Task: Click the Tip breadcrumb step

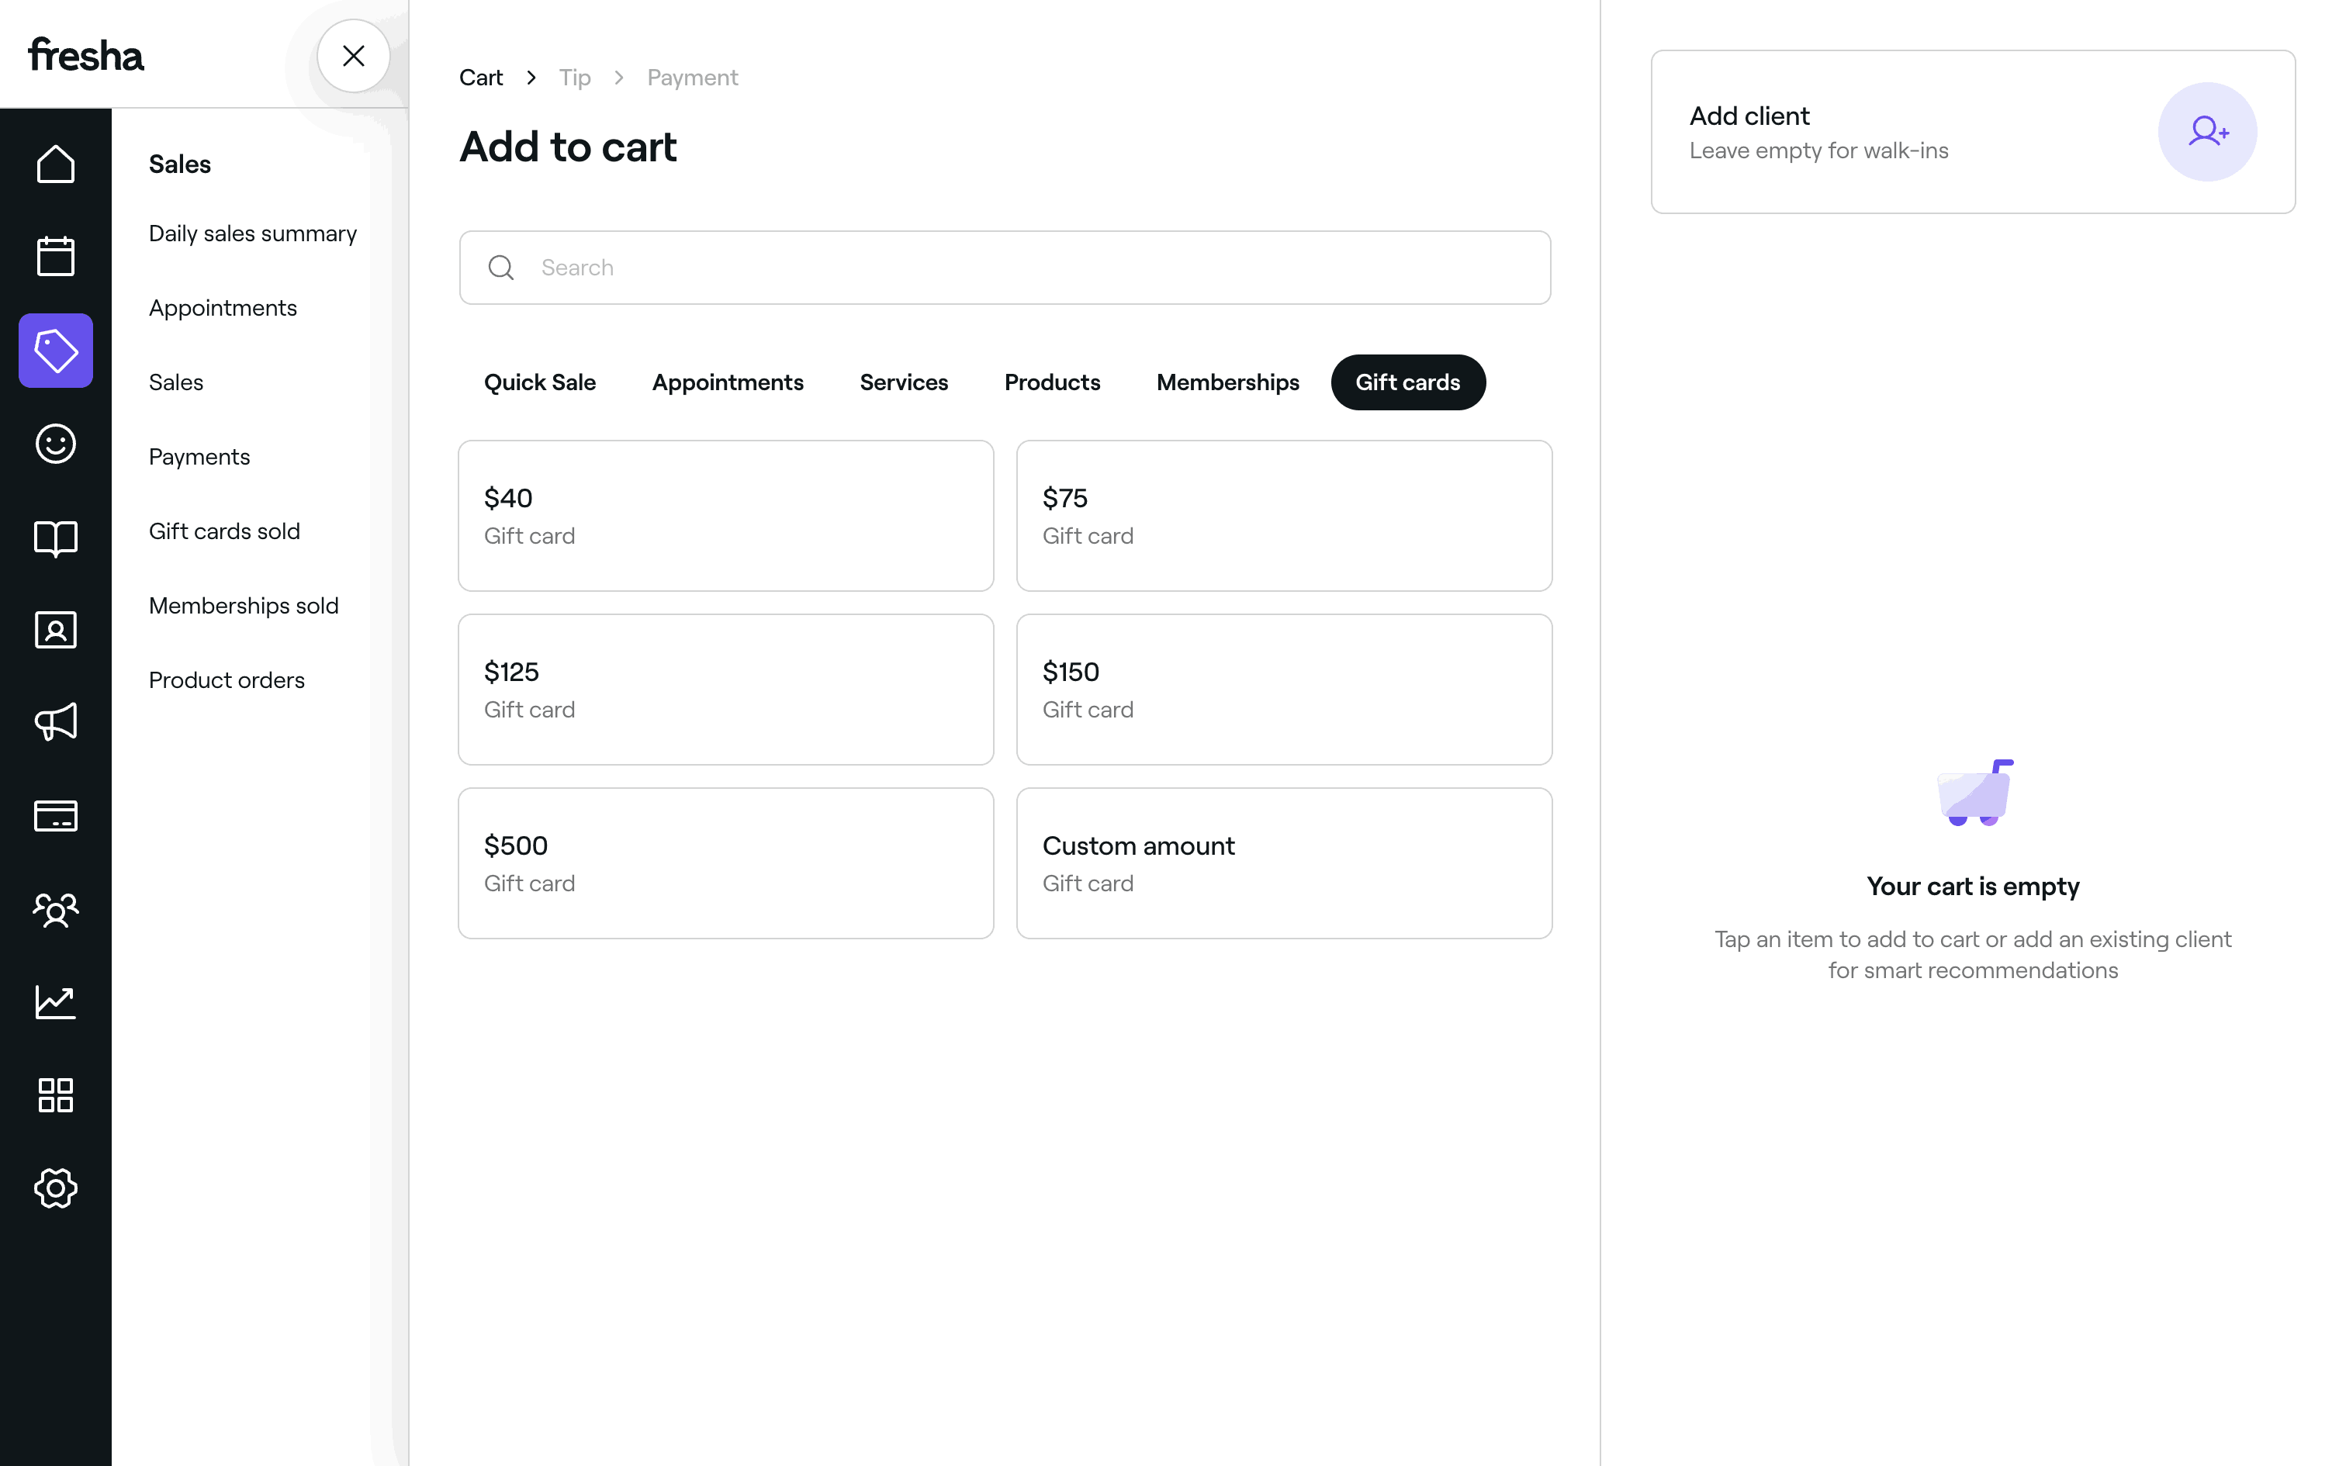Action: point(575,78)
